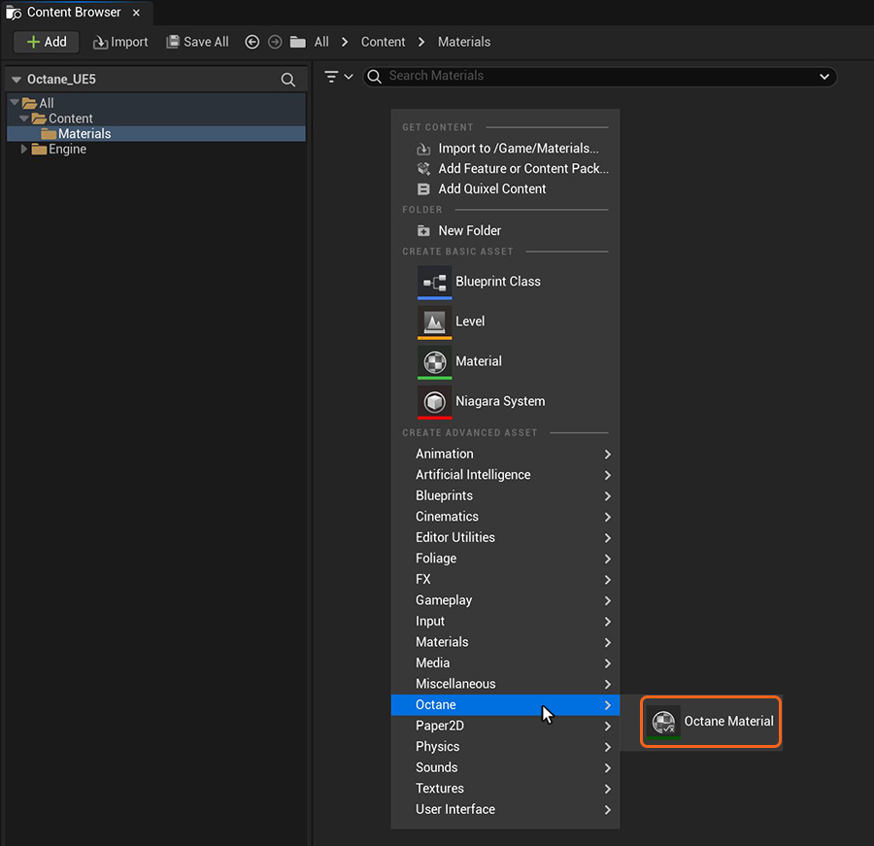Open the Animation submenu
This screenshot has width=874, height=846.
(x=505, y=454)
